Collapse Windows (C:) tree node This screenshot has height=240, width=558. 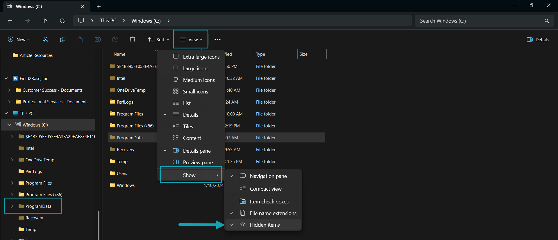point(9,125)
